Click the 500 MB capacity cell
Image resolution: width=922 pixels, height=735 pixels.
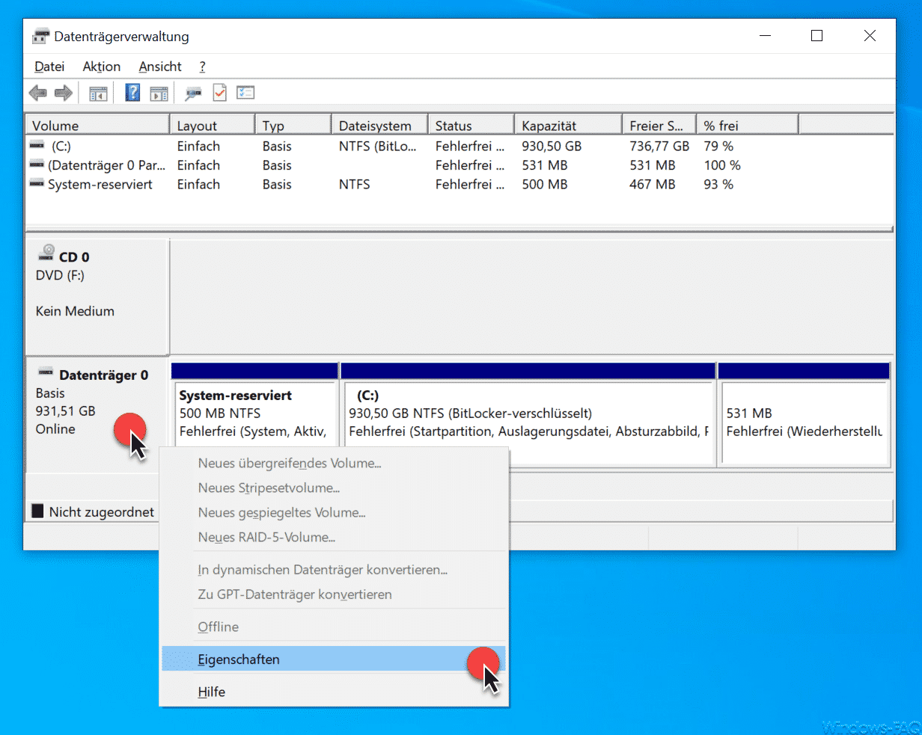[545, 184]
